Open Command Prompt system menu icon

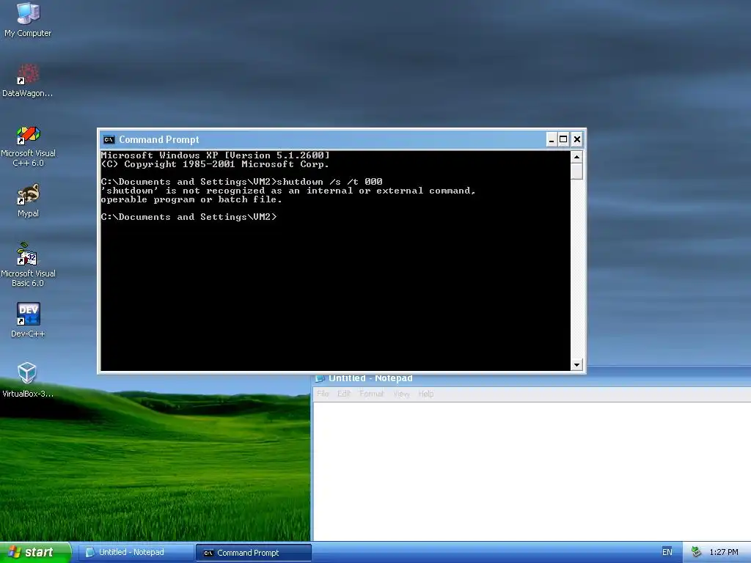point(109,140)
